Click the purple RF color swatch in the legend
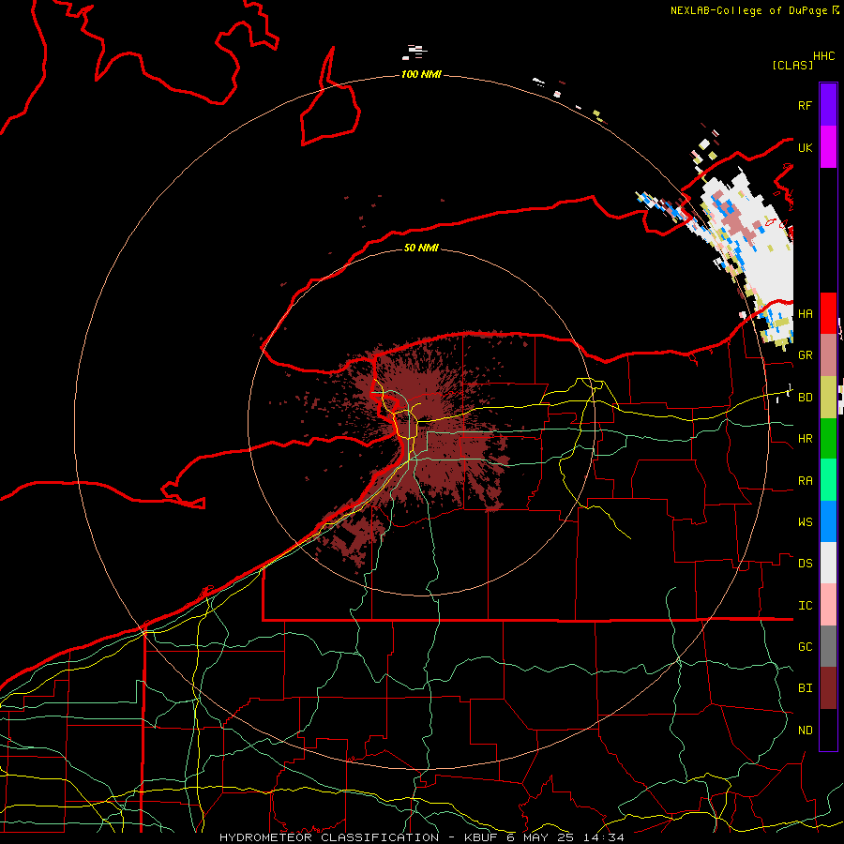Screen dimensions: 844x844 (x=828, y=105)
